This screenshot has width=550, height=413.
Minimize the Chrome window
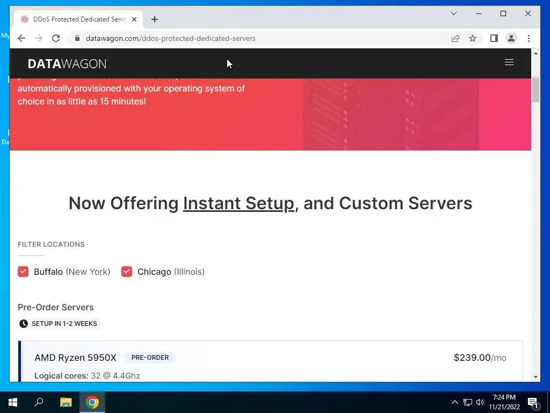pos(479,13)
